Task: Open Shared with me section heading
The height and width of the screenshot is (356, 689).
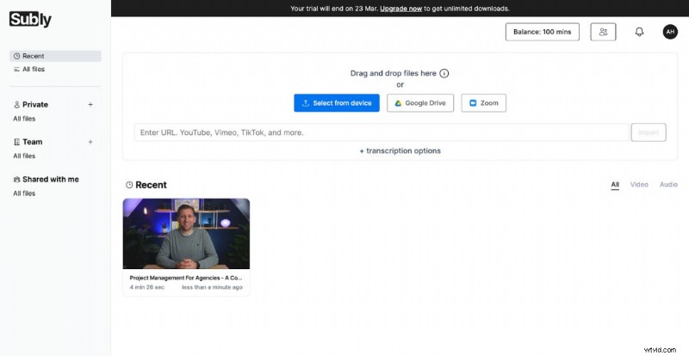Action: tap(47, 179)
